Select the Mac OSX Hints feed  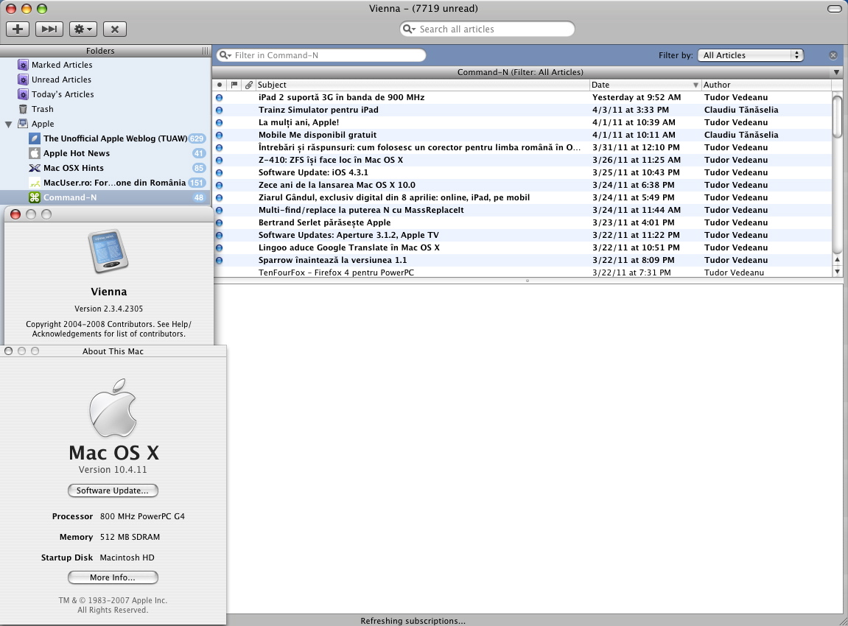[105, 168]
